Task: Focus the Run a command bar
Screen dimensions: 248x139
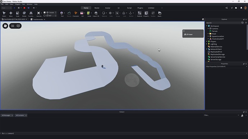Action: (123, 133)
